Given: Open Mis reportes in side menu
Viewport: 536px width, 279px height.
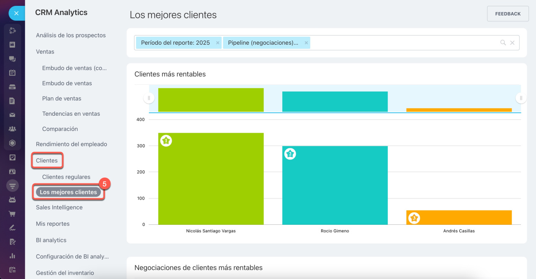Looking at the screenshot, I should point(53,224).
